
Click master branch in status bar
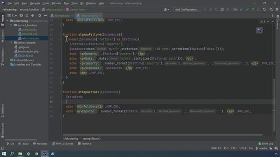click(x=262, y=148)
